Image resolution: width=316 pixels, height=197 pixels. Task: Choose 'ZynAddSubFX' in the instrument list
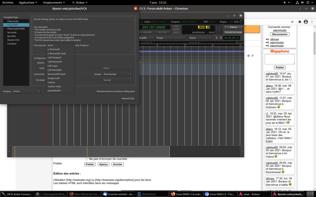(60, 91)
